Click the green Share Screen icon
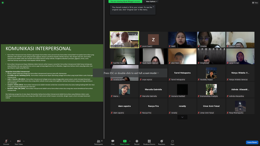Image resolution: width=260 pixels, height=146 pixels. [125, 141]
